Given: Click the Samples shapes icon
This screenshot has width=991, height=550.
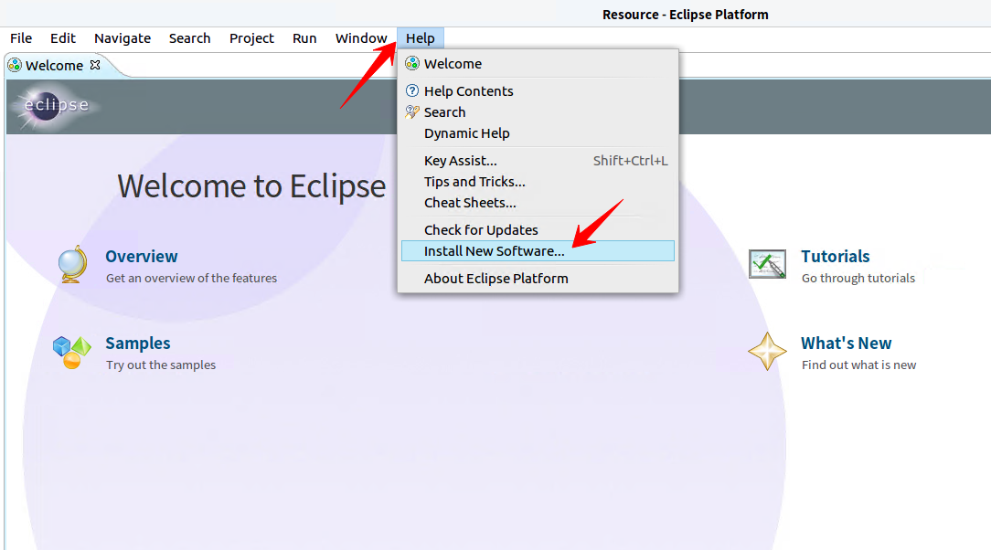Looking at the screenshot, I should 72,353.
